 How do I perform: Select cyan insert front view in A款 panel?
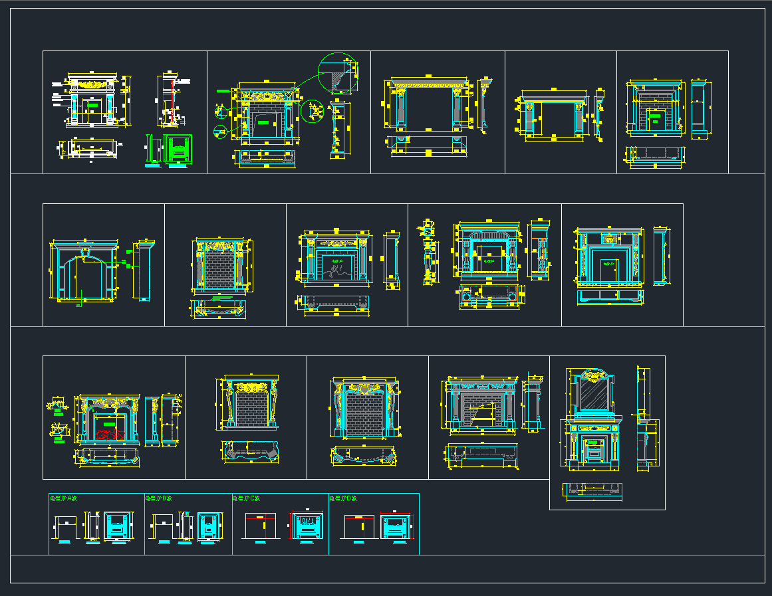[116, 526]
